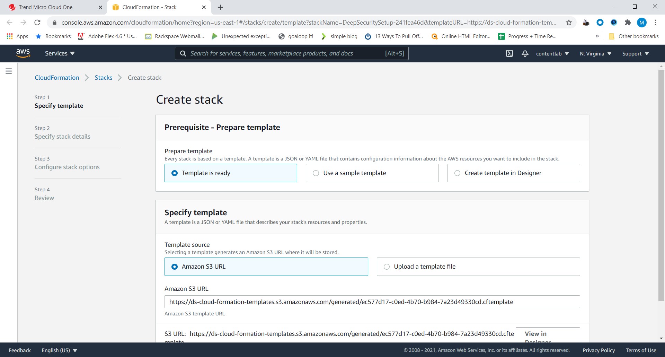Select Upload a template file option
The height and width of the screenshot is (357, 665).
(478, 267)
